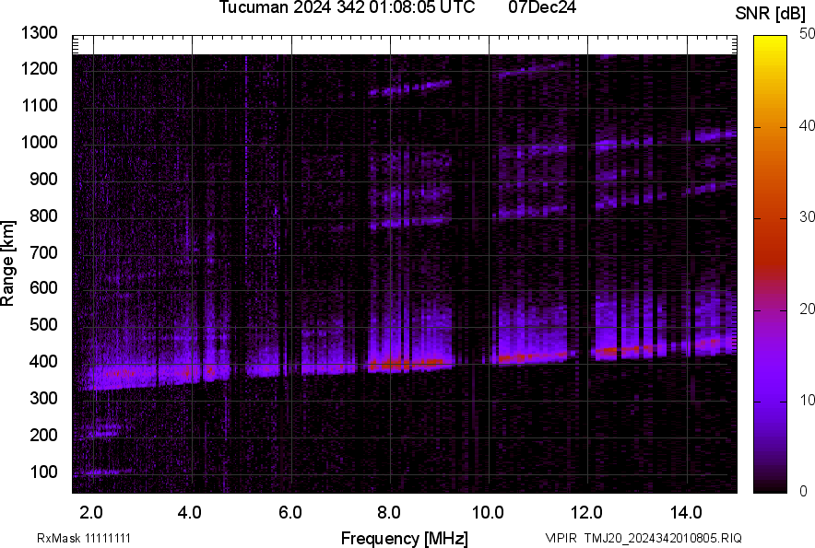Click the range tick label '400'

[x=43, y=361]
